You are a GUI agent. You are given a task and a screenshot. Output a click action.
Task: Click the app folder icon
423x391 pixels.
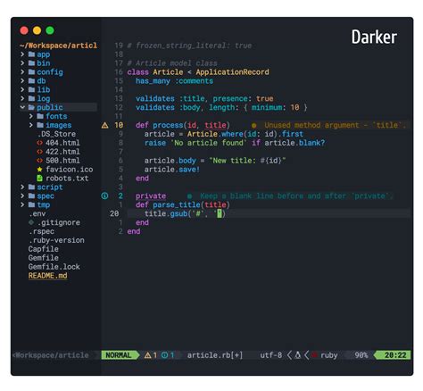pyautogui.click(x=31, y=54)
